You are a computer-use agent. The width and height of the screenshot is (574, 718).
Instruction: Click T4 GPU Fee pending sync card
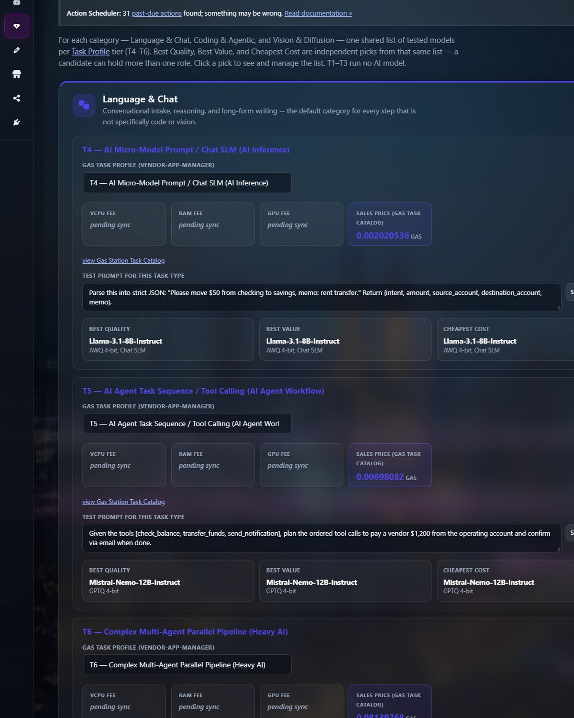[301, 224]
